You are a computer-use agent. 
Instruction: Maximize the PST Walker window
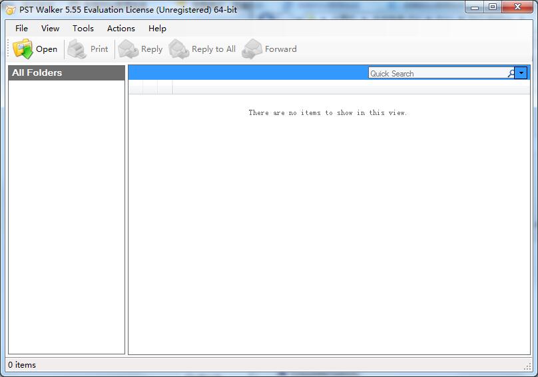point(493,7)
